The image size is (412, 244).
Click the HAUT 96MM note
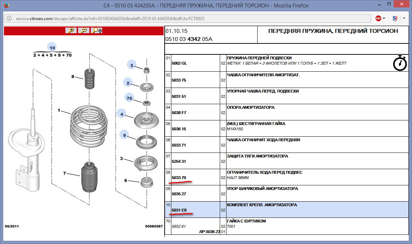(x=237, y=178)
